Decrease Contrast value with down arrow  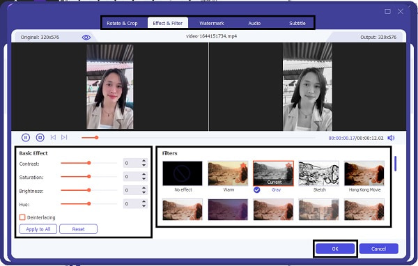pyautogui.click(x=144, y=165)
